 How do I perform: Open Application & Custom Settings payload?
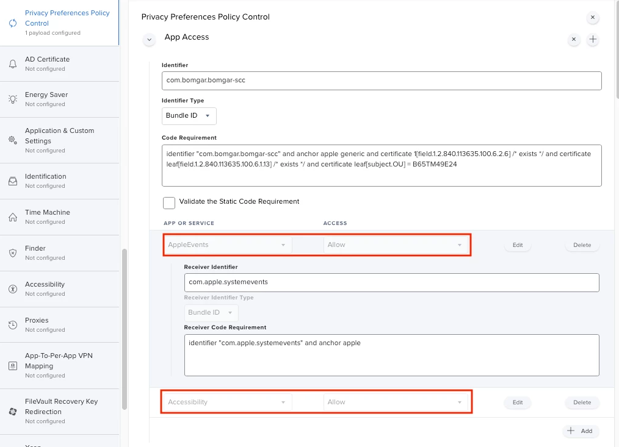(x=60, y=140)
